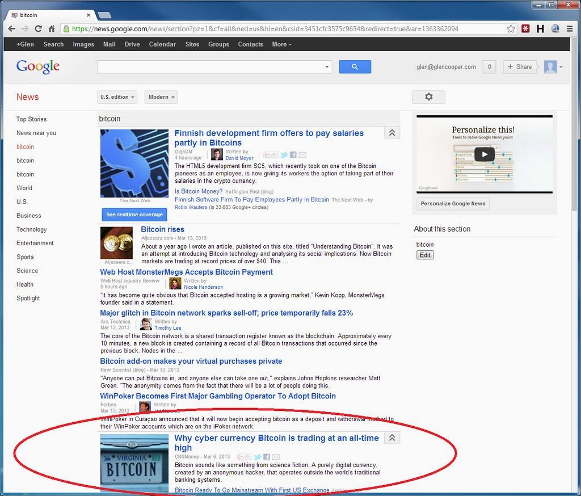The height and width of the screenshot is (496, 581).
Task: Select Top Stories in the sidebar
Action: [x=32, y=119]
